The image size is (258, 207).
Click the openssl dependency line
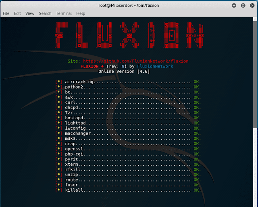[x=128, y=149]
